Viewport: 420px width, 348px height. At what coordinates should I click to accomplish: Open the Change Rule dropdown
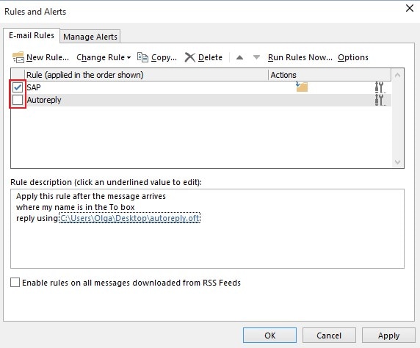click(104, 57)
